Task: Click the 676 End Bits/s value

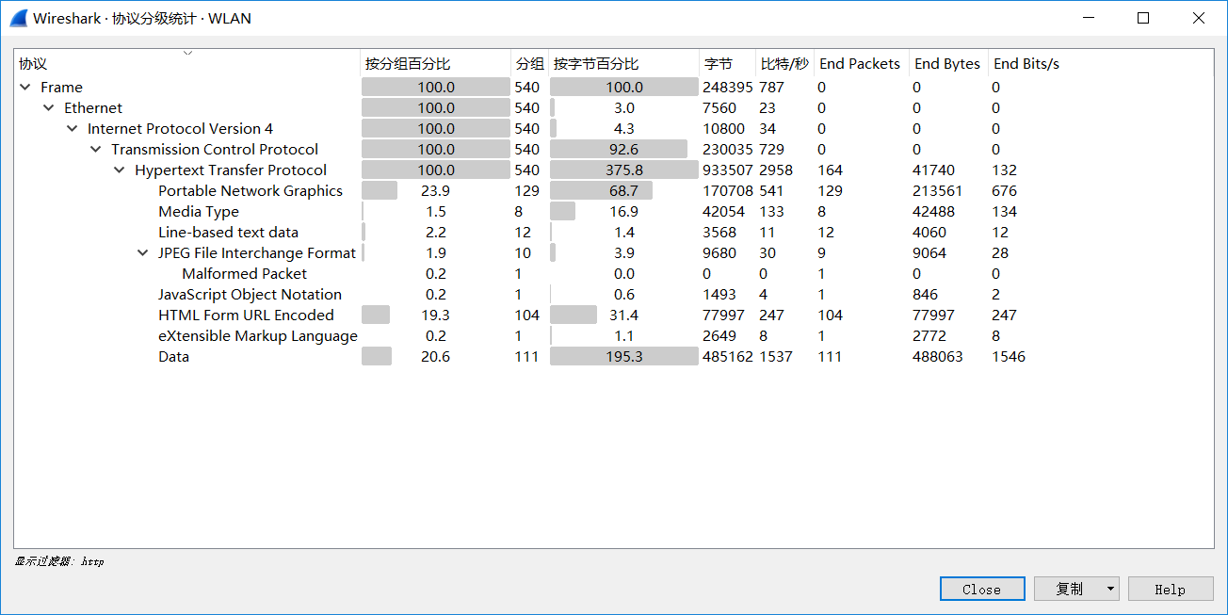Action: [1005, 190]
